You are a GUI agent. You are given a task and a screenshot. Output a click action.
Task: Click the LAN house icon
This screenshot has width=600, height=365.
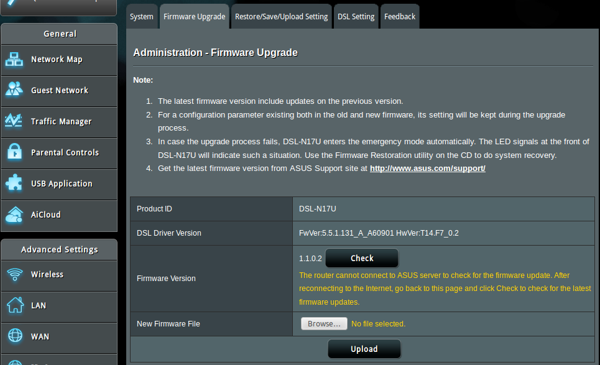(x=16, y=305)
